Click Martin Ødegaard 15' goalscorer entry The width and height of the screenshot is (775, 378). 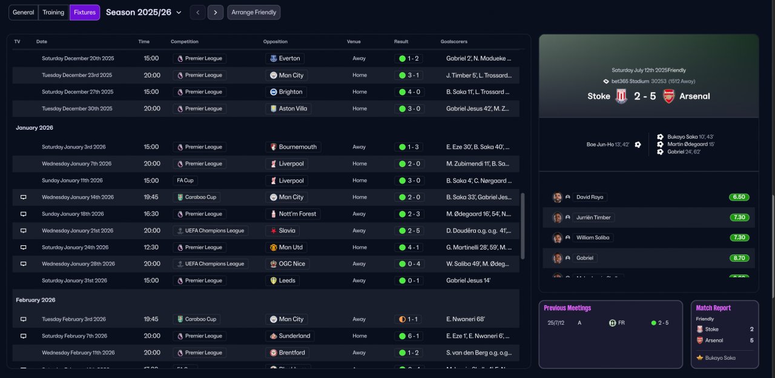pyautogui.click(x=691, y=144)
